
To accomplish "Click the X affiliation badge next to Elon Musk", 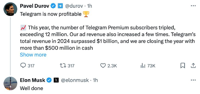I will [x=56, y=80].
